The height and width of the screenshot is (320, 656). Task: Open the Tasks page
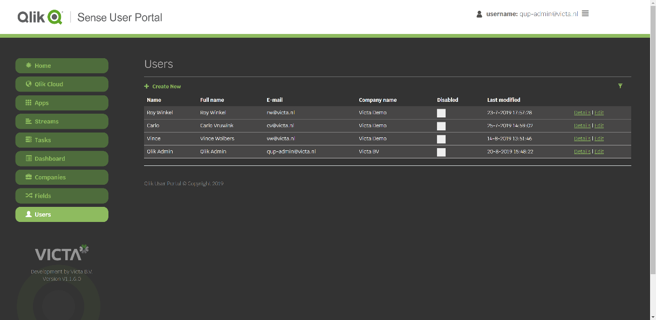tap(62, 140)
